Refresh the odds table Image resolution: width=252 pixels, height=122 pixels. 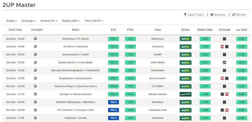pos(239,15)
